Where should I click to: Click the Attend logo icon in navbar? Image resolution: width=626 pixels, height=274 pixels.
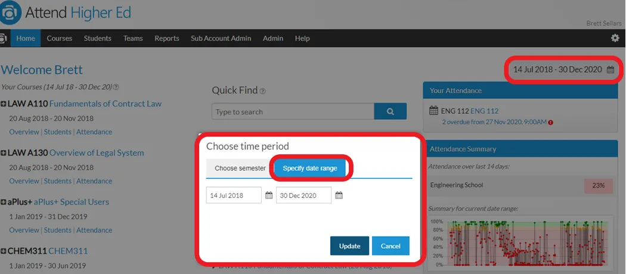3,38
